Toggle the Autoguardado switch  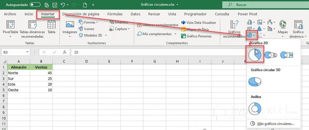click(35, 5)
